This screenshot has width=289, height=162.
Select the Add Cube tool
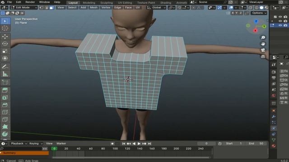coord(5,82)
